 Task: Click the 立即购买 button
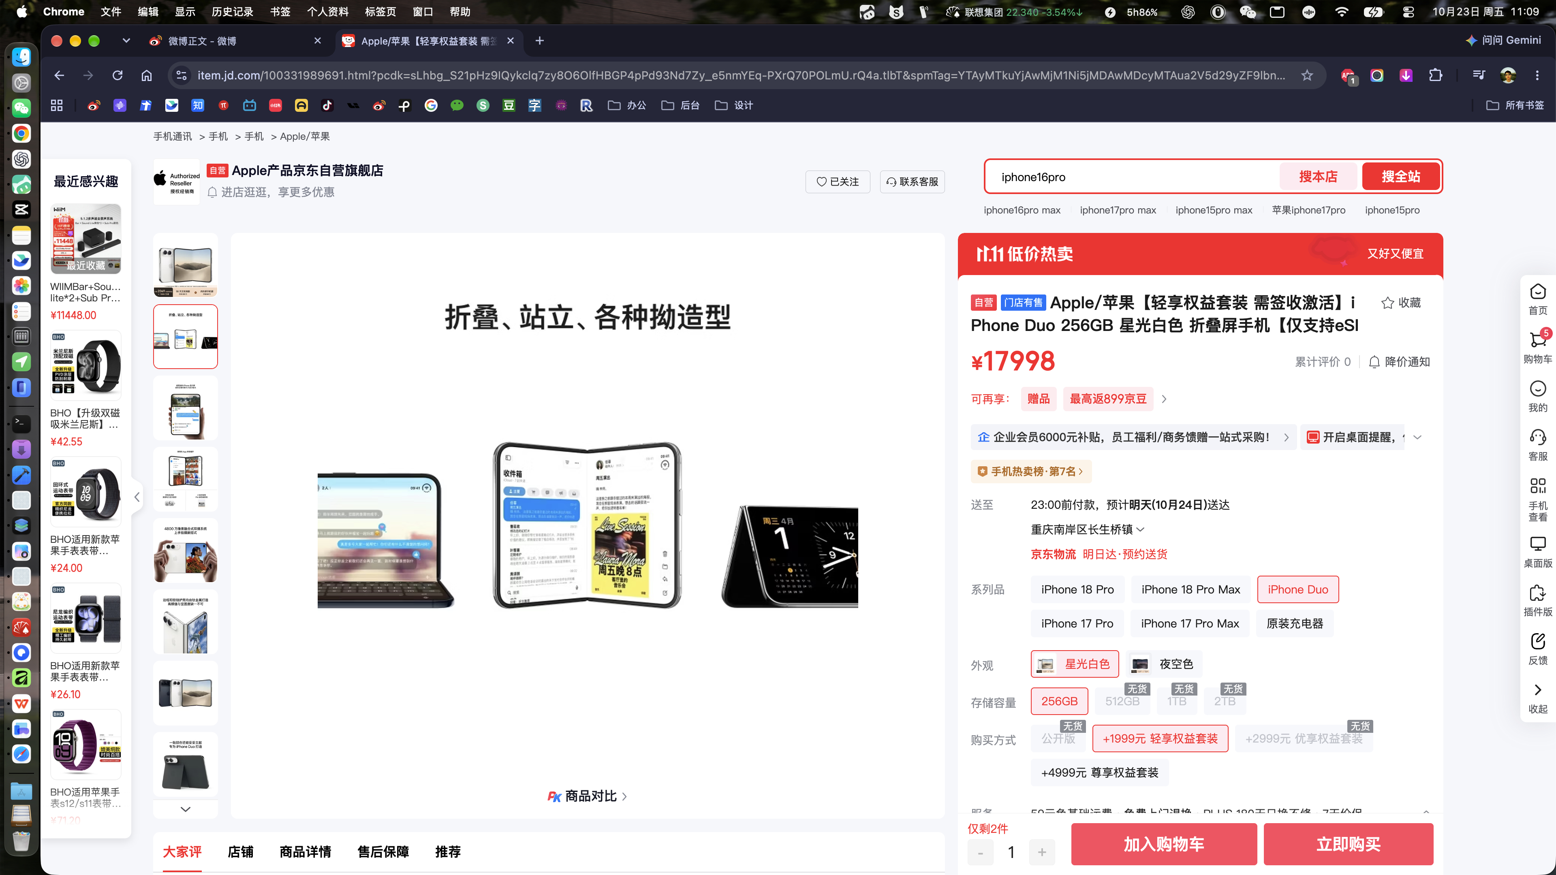1348,845
